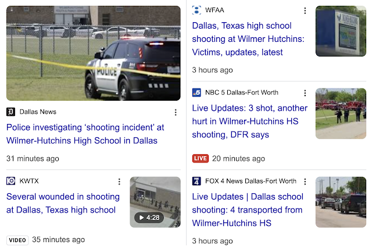Open the three-dot menu for the WFAA story
This screenshot has width=372, height=248.
click(x=305, y=10)
